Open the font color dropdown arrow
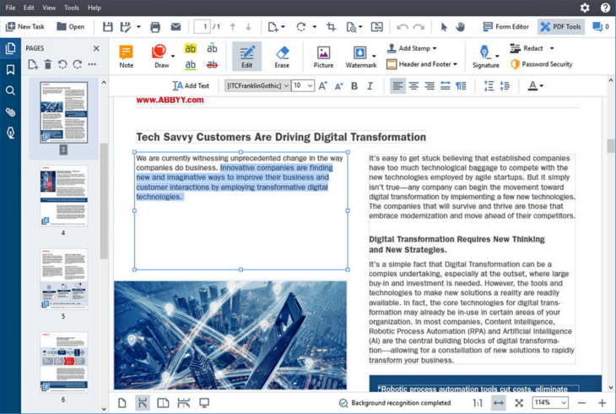The width and height of the screenshot is (616, 414). [x=542, y=86]
